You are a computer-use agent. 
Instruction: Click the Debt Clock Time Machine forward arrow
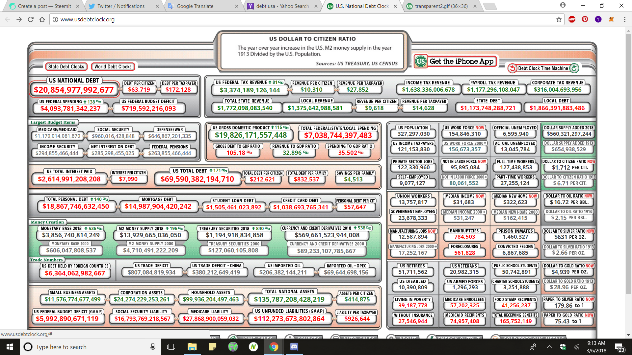[x=574, y=68]
